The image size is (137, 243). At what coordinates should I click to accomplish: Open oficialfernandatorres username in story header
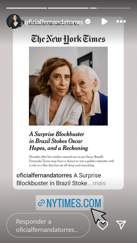point(54,22)
